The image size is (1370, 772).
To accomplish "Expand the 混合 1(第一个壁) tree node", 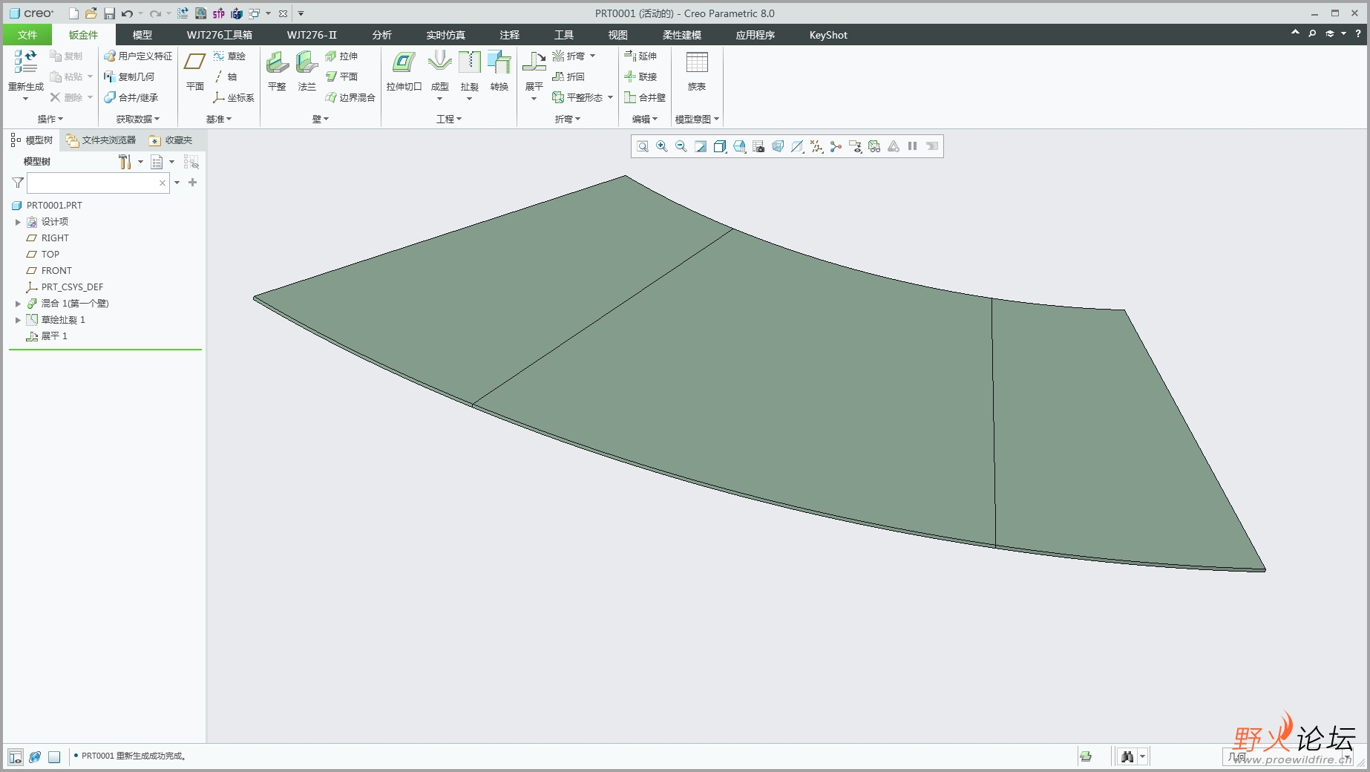I will [18, 304].
